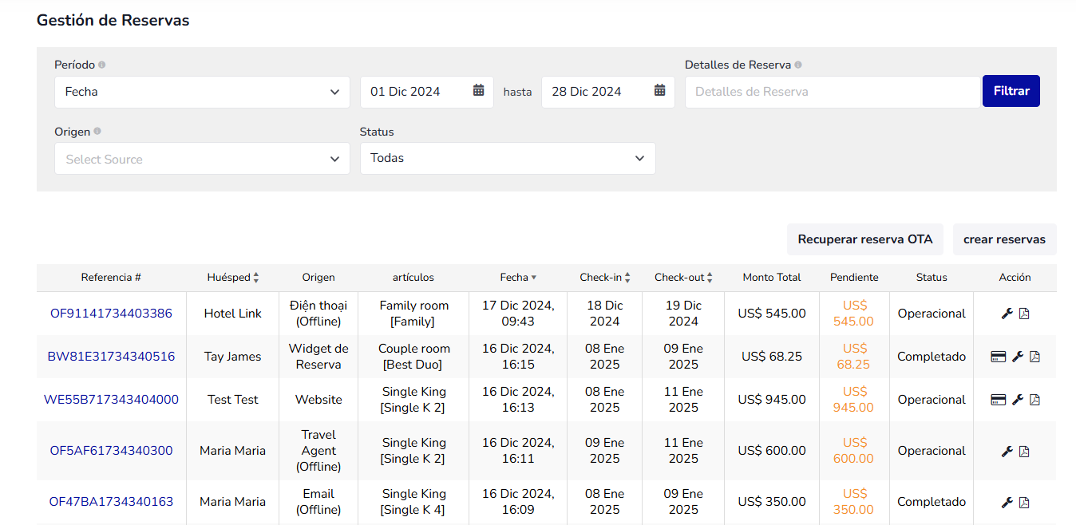Click the Family room [Family] cell
The height and width of the screenshot is (525, 1076).
(x=414, y=314)
